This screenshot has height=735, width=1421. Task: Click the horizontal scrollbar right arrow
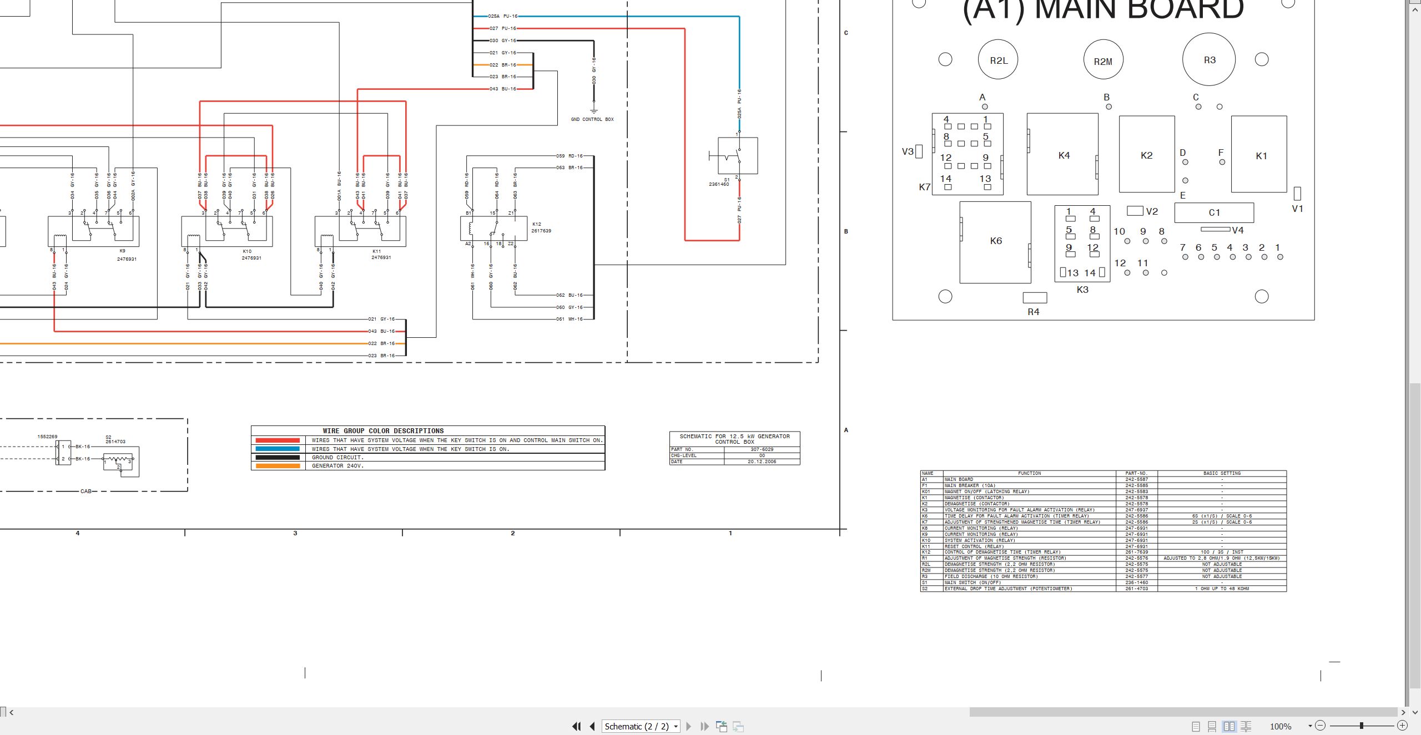coord(1403,712)
